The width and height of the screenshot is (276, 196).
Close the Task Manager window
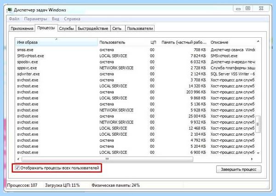[261, 8]
